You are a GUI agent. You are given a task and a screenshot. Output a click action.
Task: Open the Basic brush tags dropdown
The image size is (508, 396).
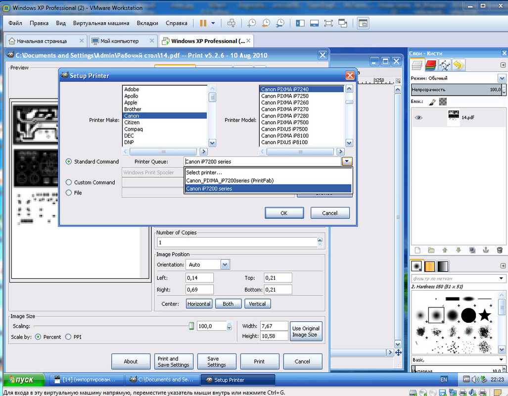point(501,360)
